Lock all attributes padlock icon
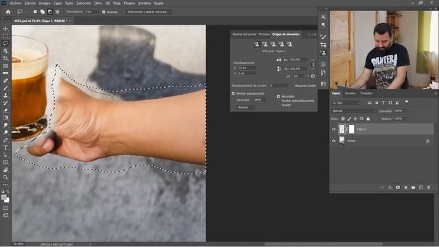 (368, 119)
